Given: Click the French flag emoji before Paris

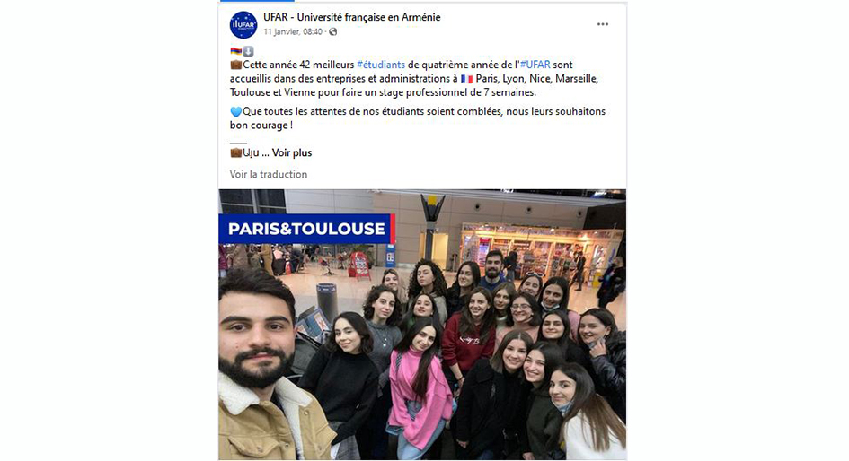Looking at the screenshot, I should click(x=466, y=79).
